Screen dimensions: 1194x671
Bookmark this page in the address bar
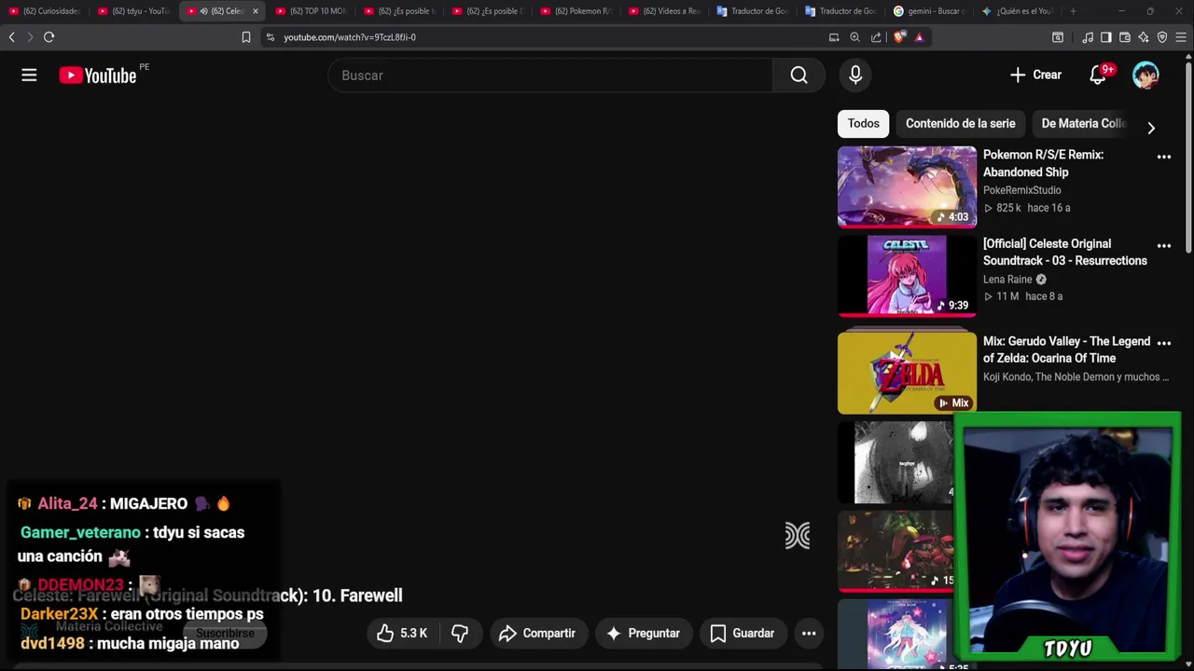[x=246, y=37]
